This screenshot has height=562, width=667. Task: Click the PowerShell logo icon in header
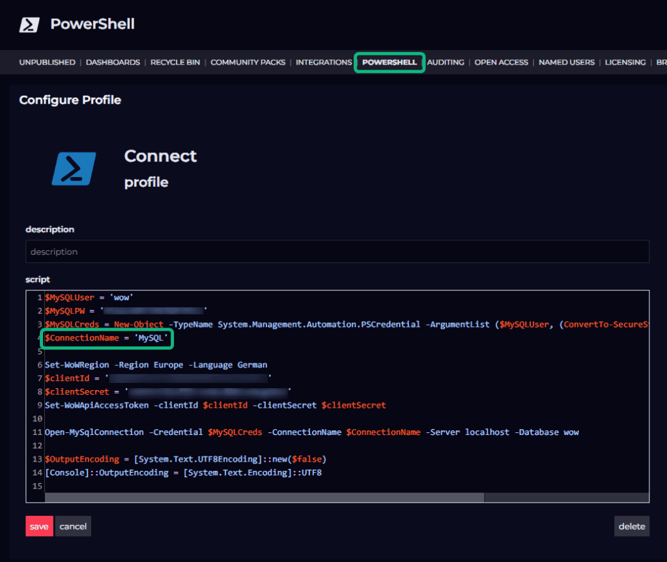pos(29,25)
